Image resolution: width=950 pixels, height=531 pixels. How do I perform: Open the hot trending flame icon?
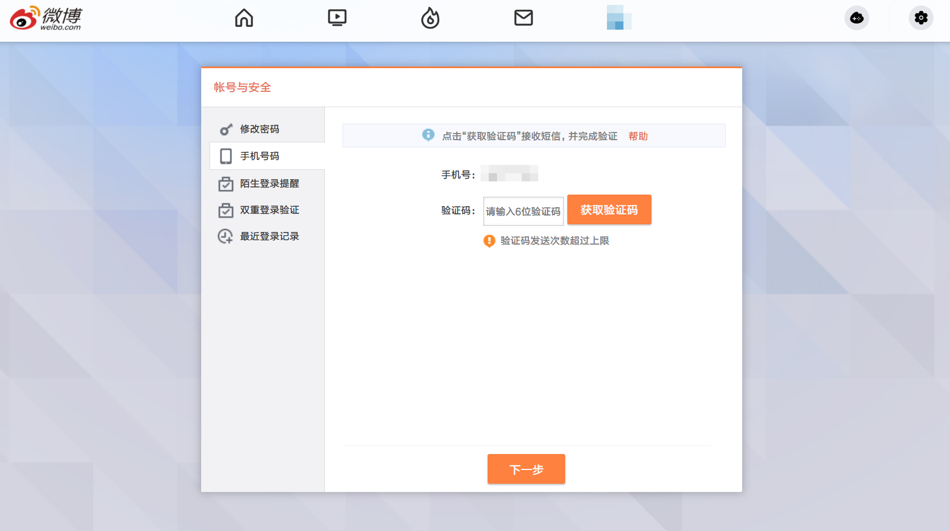tap(430, 18)
